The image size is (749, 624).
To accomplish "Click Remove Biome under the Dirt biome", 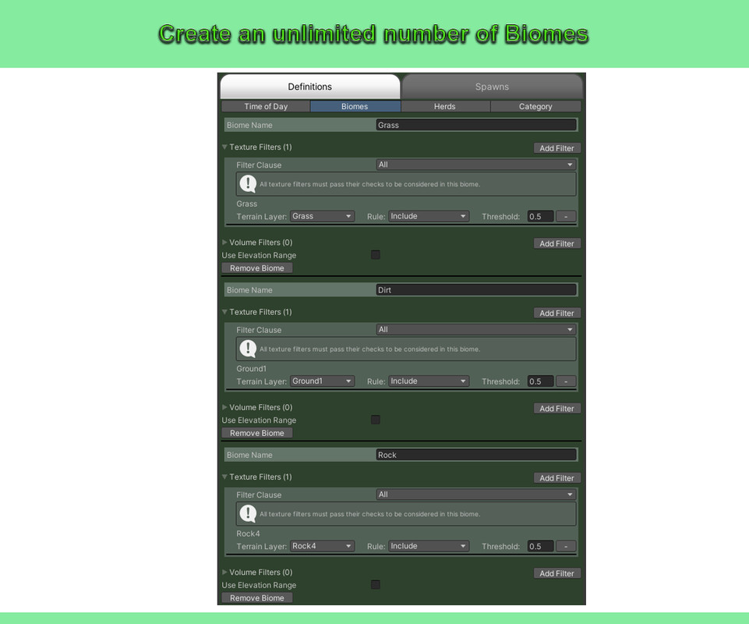I will tap(257, 433).
